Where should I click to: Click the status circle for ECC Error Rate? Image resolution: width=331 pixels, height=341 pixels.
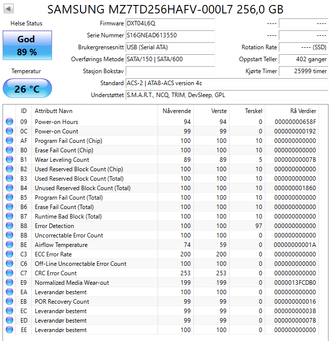click(9, 254)
